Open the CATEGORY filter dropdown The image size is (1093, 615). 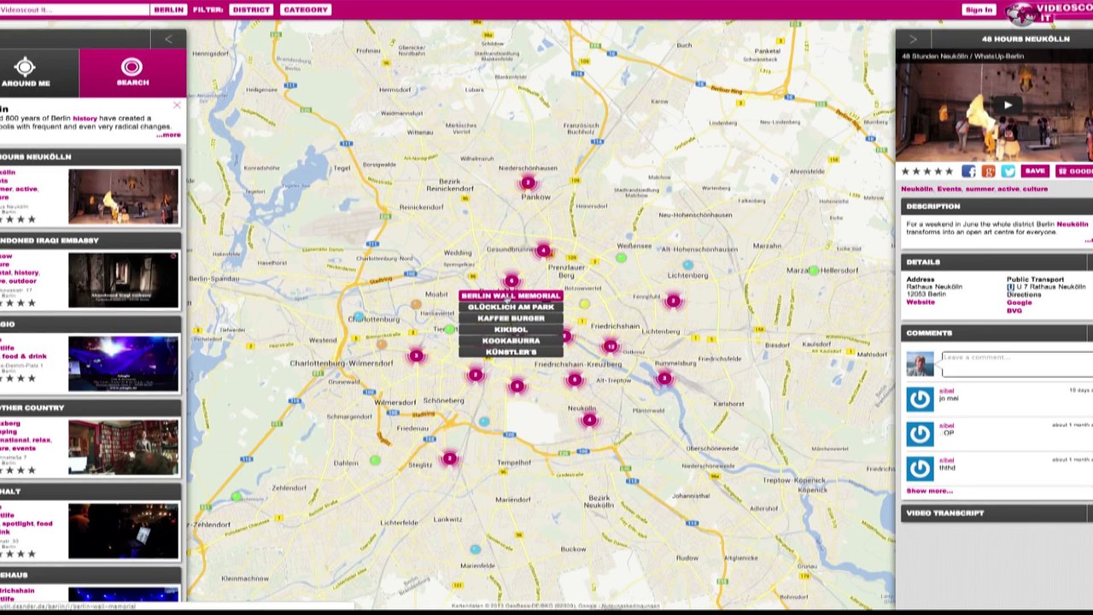coord(305,9)
